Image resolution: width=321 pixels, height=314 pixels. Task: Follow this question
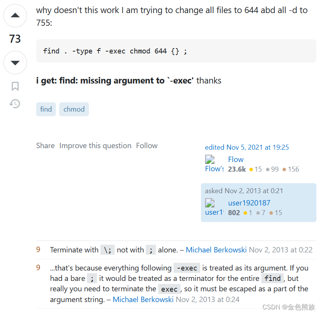(147, 145)
